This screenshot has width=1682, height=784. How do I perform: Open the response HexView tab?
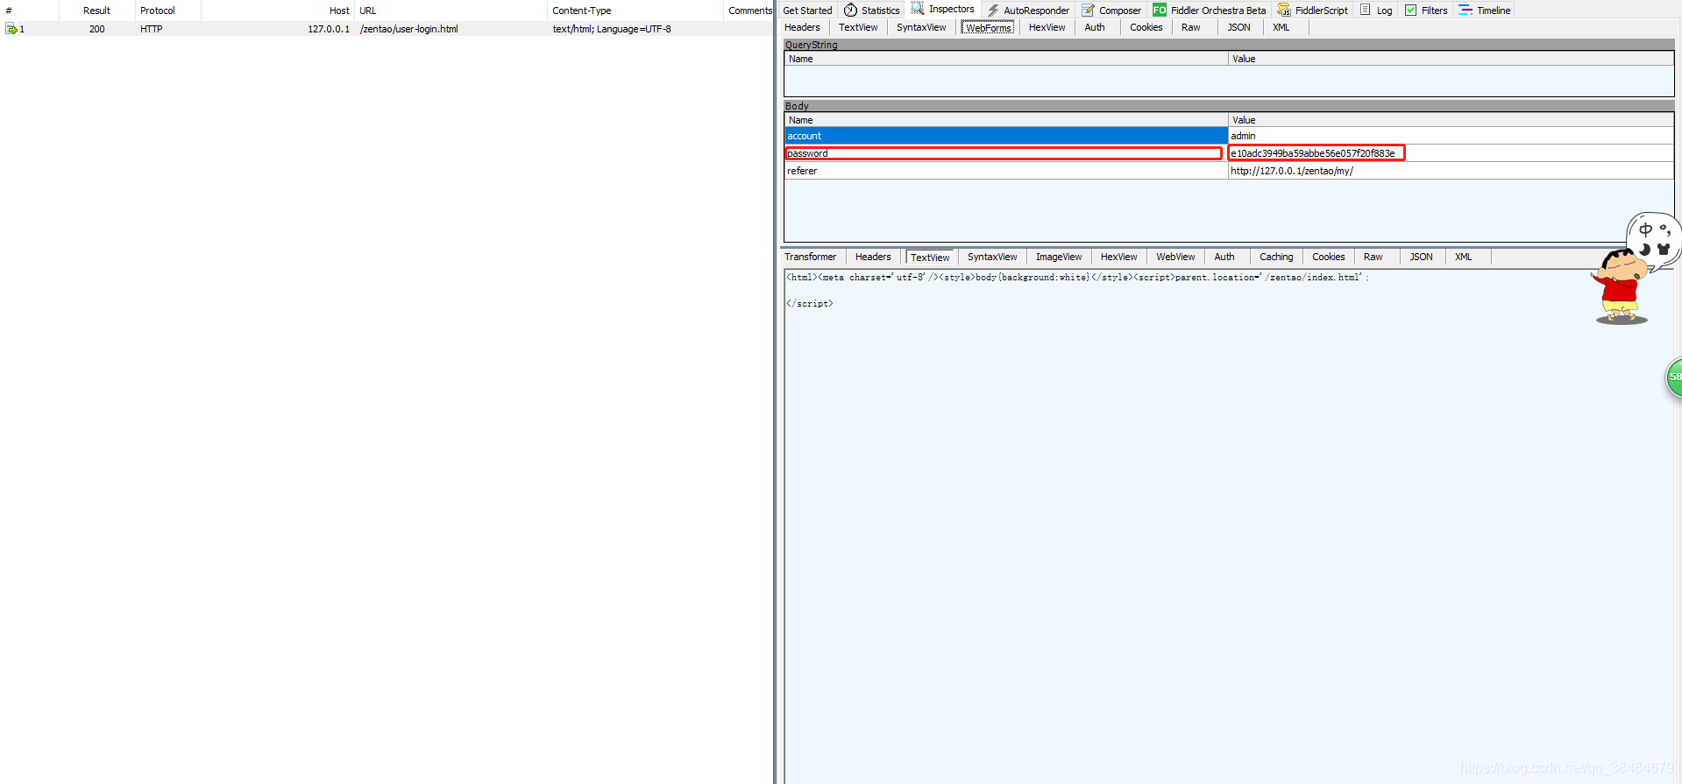click(x=1118, y=257)
